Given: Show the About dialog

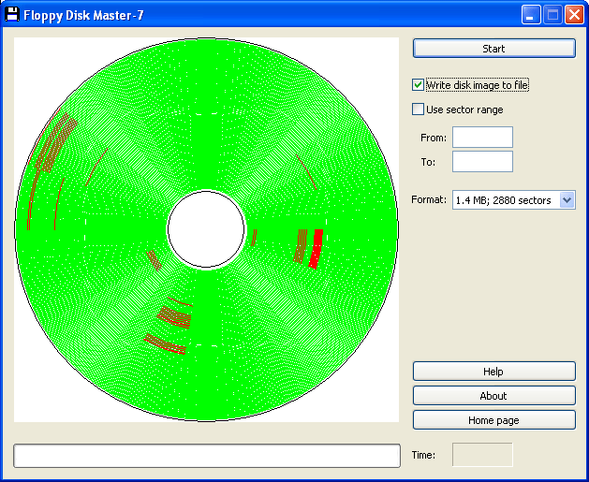Looking at the screenshot, I should click(494, 396).
